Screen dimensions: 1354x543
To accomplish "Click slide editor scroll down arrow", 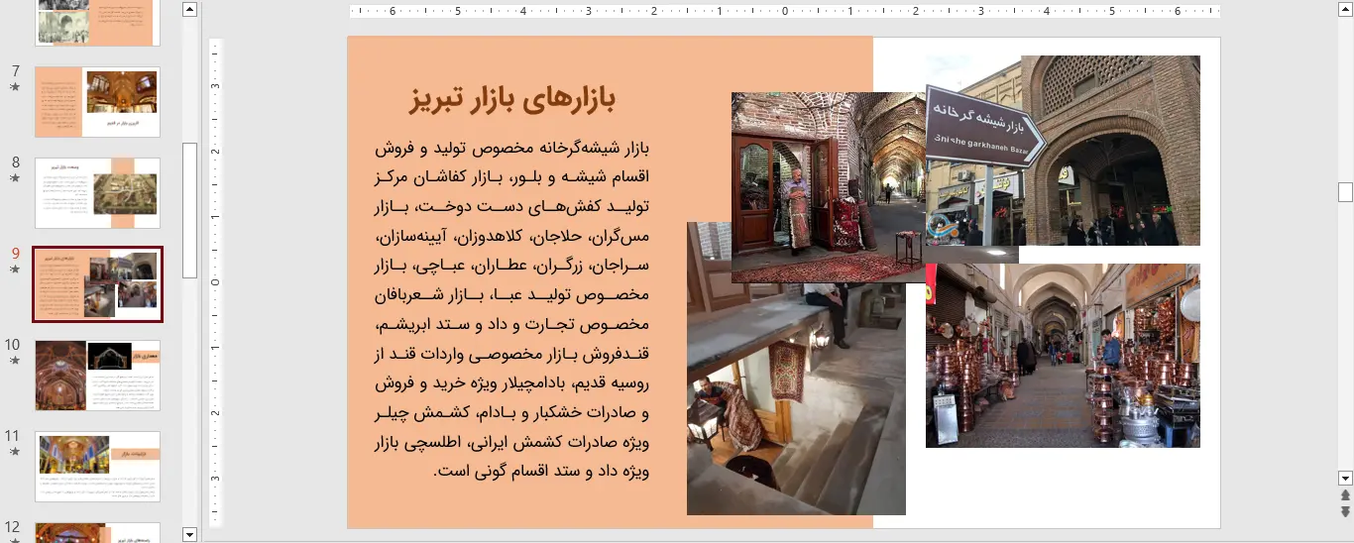I will (x=1345, y=478).
